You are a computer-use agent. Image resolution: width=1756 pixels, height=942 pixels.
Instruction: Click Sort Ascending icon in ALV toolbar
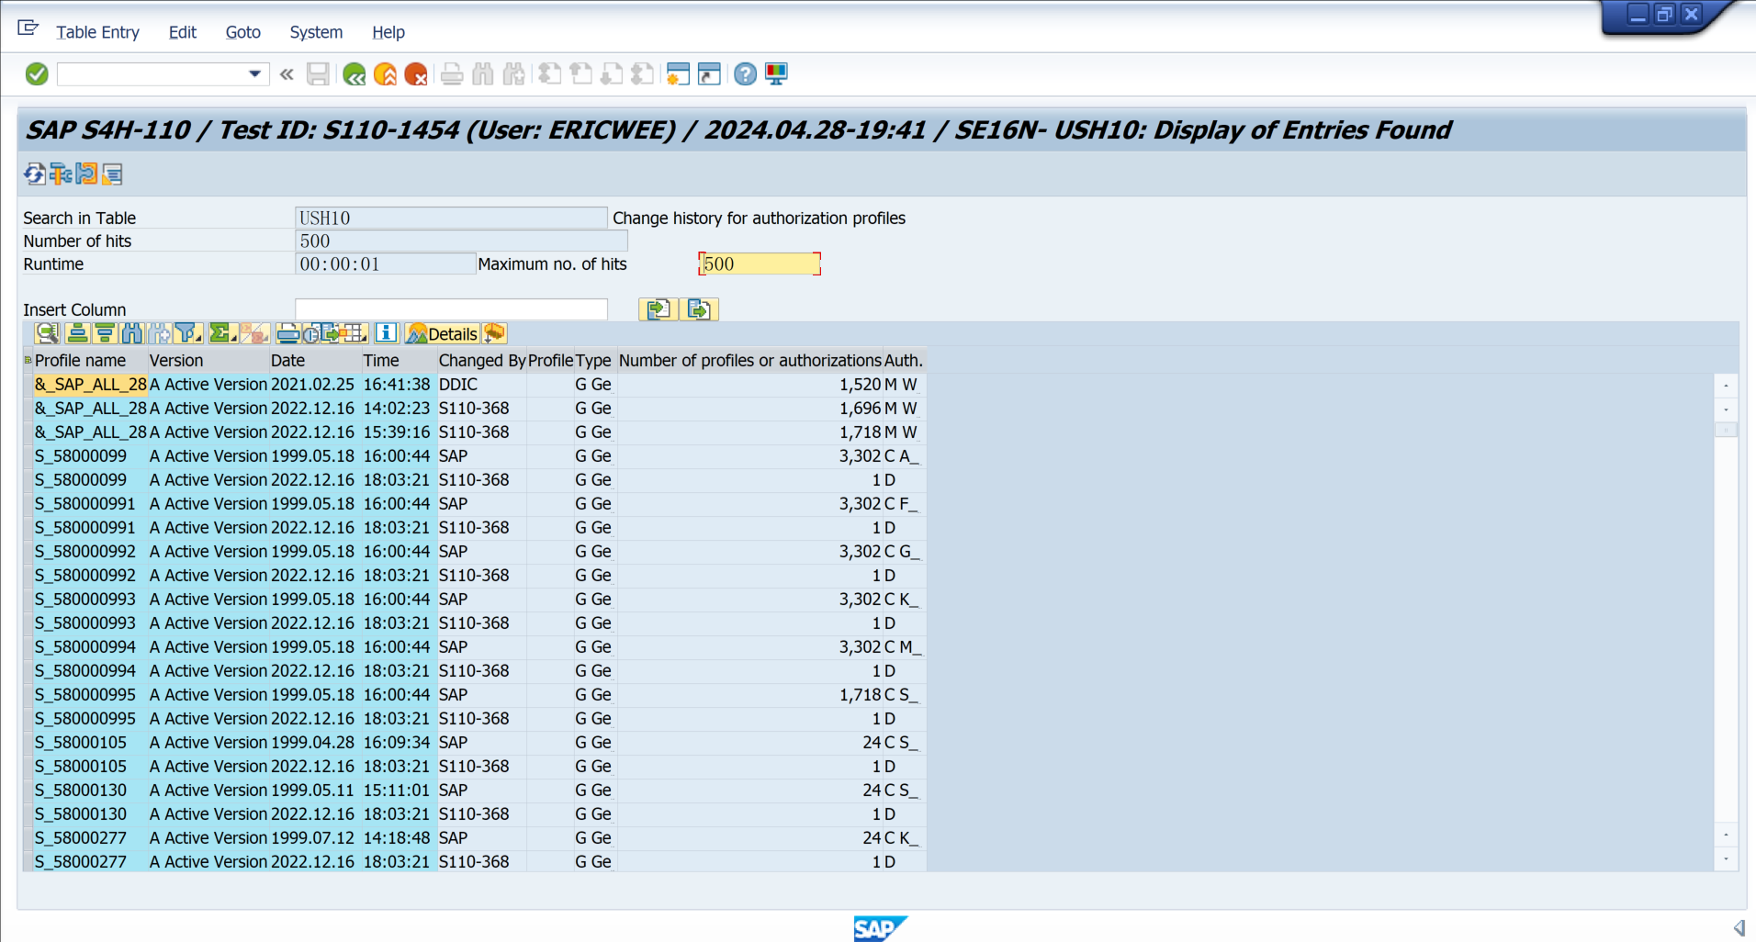click(x=78, y=333)
